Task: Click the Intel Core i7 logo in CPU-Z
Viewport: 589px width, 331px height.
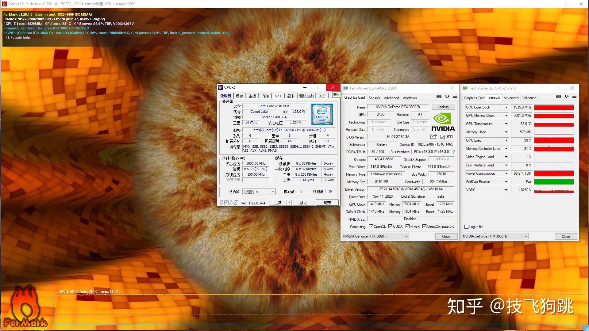Action: (322, 114)
